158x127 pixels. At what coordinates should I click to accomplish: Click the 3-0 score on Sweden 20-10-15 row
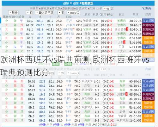(x=111, y=116)
